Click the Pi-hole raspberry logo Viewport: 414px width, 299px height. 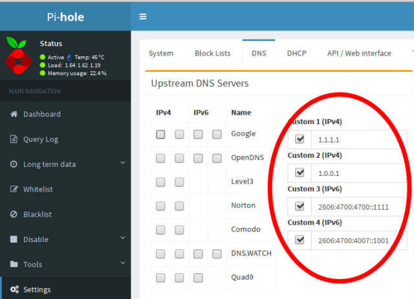[18, 58]
